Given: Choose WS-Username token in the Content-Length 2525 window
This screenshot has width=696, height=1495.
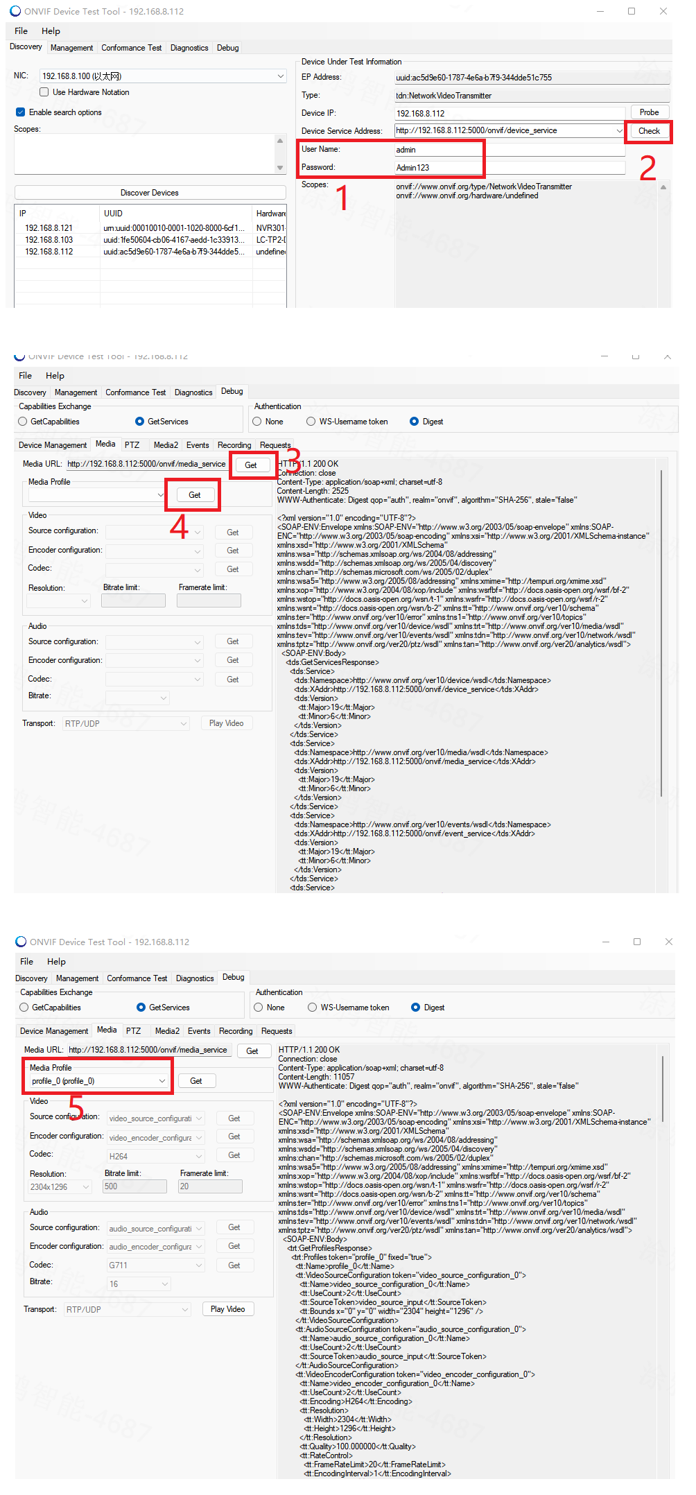Looking at the screenshot, I should (311, 422).
